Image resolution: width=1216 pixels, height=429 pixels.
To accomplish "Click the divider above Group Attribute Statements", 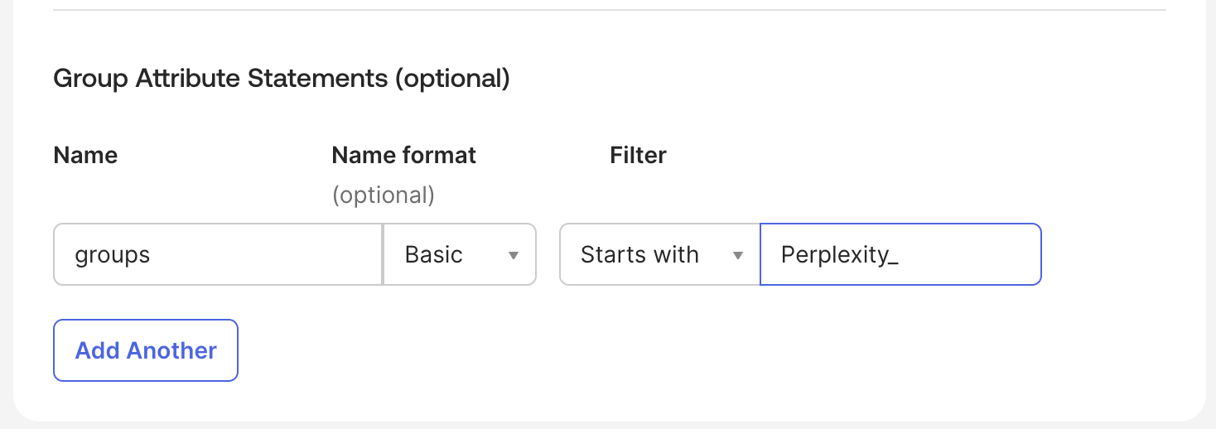I will [609, 10].
